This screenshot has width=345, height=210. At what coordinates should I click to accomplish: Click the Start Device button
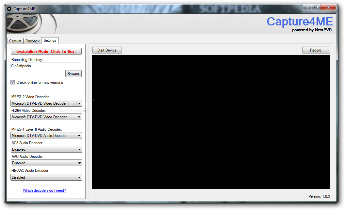107,50
